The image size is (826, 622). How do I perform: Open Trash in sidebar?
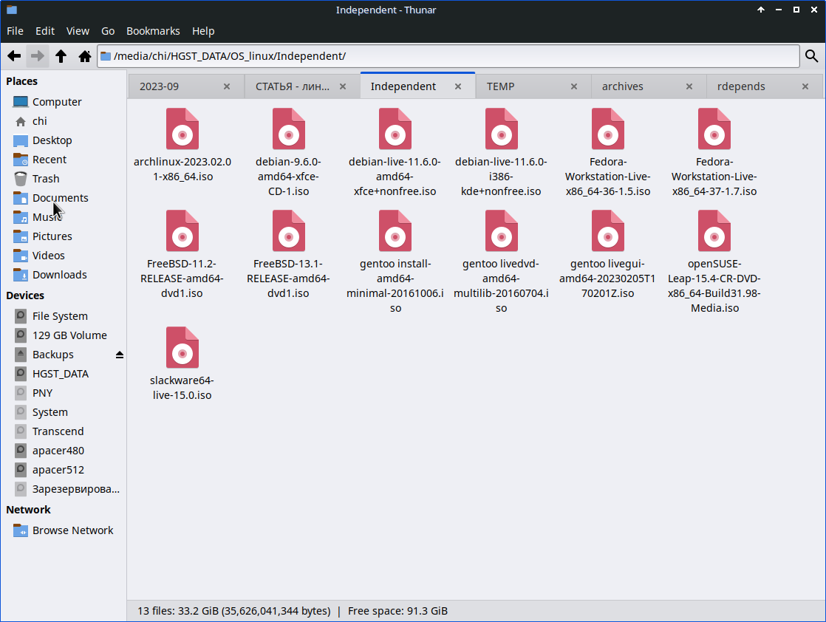point(64,179)
